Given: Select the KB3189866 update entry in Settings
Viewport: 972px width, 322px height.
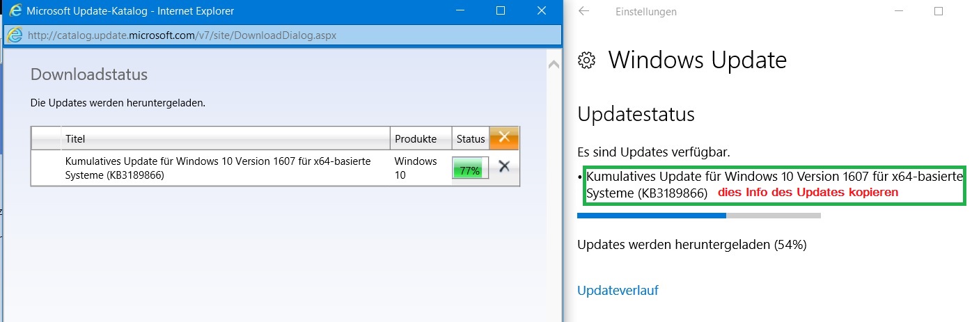Looking at the screenshot, I should tap(774, 186).
